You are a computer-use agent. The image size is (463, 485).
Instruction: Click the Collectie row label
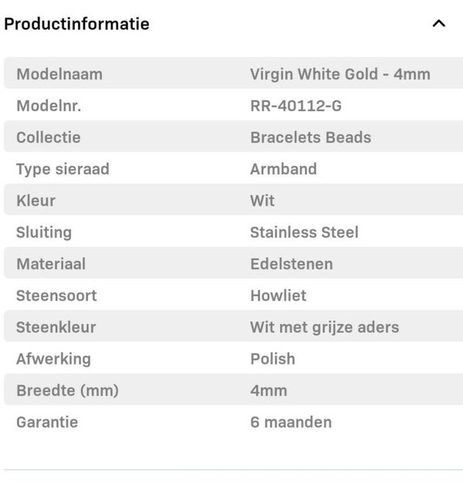coord(49,137)
